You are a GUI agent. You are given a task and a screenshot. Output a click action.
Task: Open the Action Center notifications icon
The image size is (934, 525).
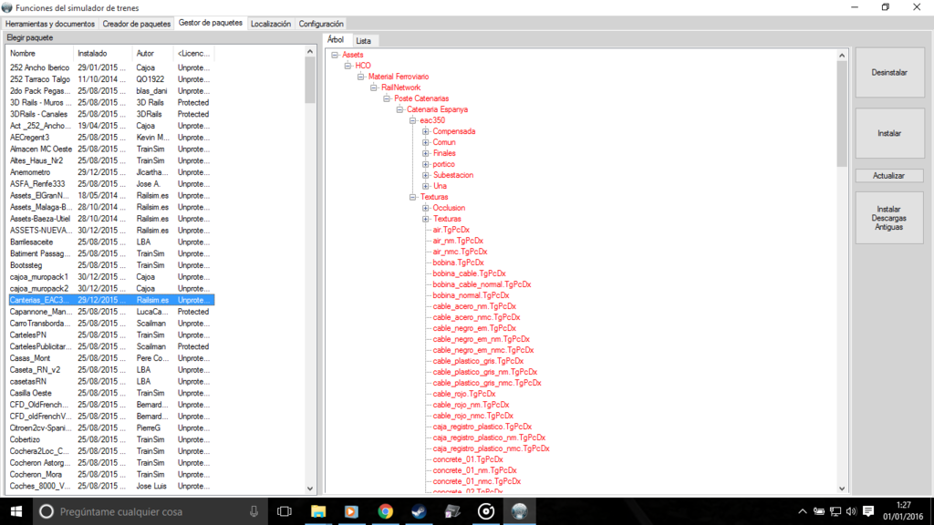click(x=868, y=511)
